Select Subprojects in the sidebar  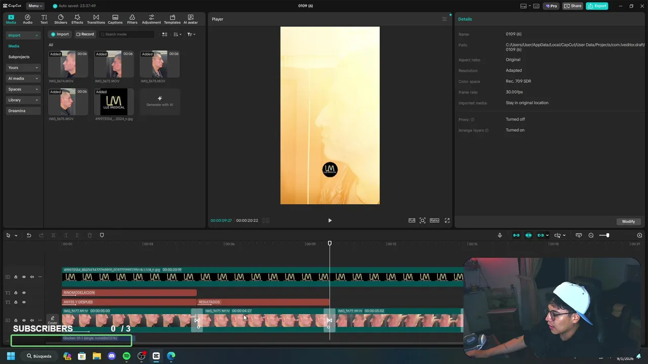point(19,57)
